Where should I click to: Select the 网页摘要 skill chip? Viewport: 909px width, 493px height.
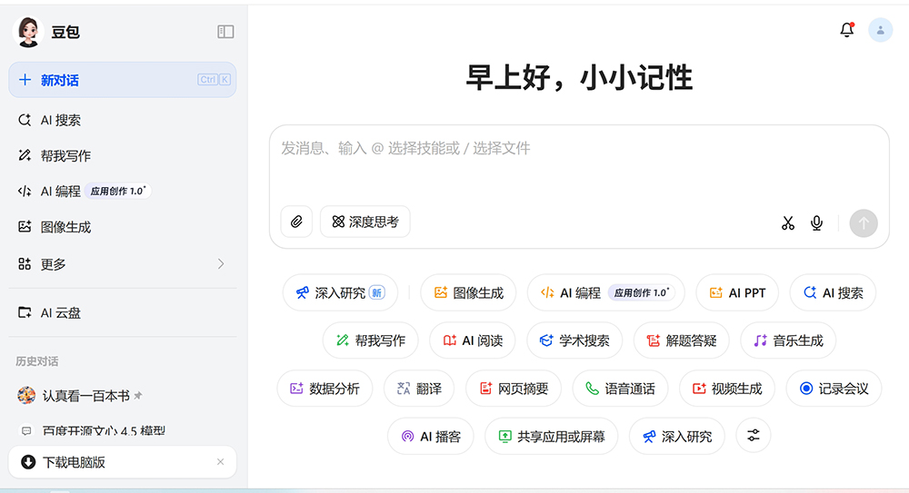point(514,389)
